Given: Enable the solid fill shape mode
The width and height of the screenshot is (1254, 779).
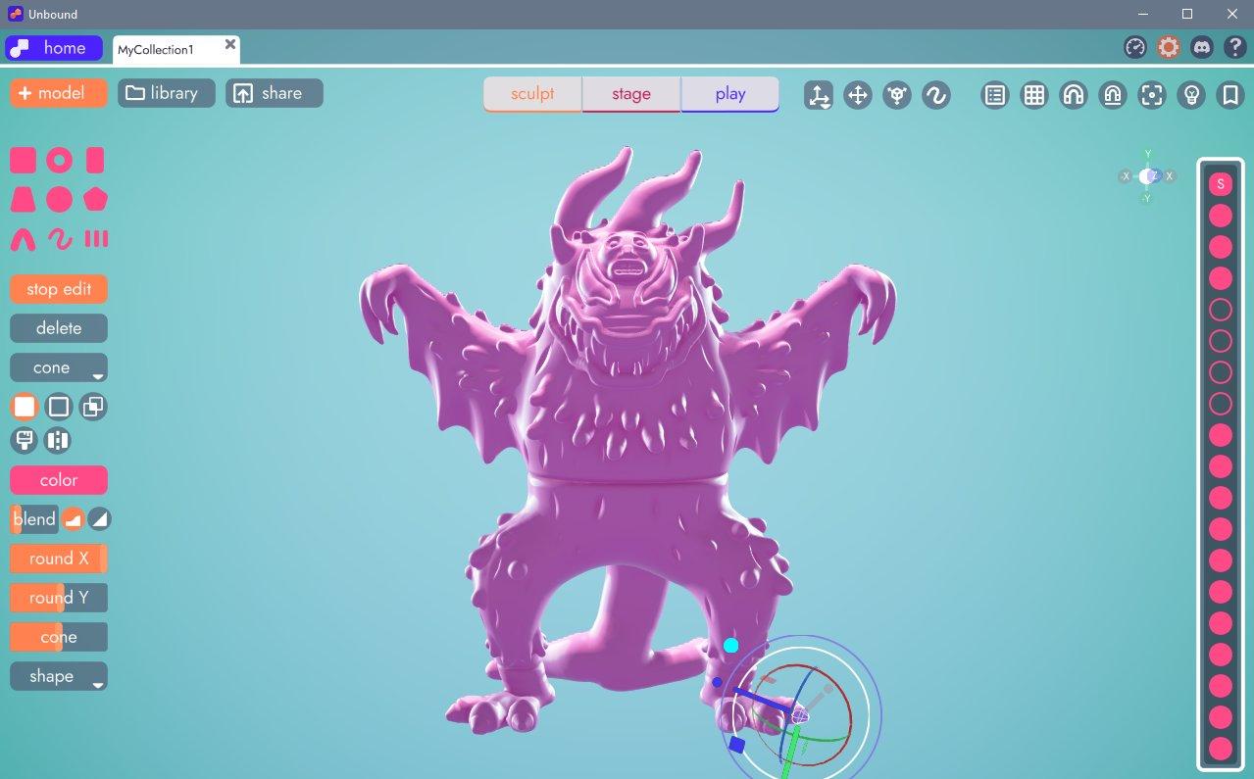Looking at the screenshot, I should 25,407.
